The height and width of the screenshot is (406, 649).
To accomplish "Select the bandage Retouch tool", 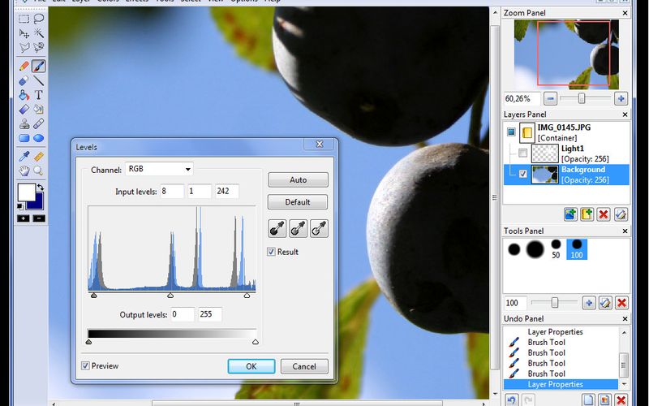I will [x=39, y=124].
